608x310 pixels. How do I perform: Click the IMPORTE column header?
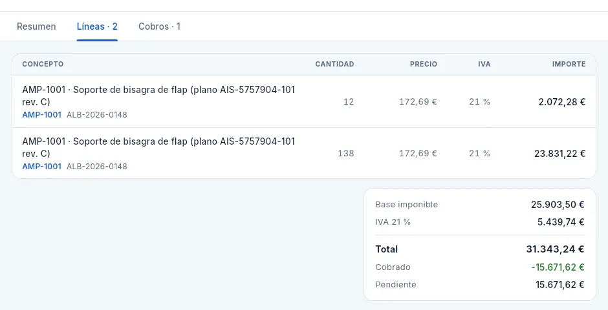click(569, 64)
